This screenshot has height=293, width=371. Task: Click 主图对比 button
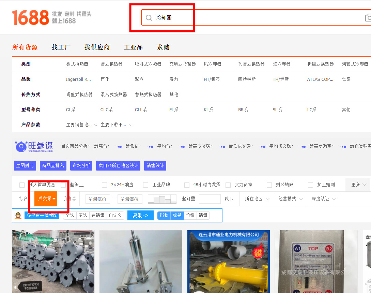point(25,165)
